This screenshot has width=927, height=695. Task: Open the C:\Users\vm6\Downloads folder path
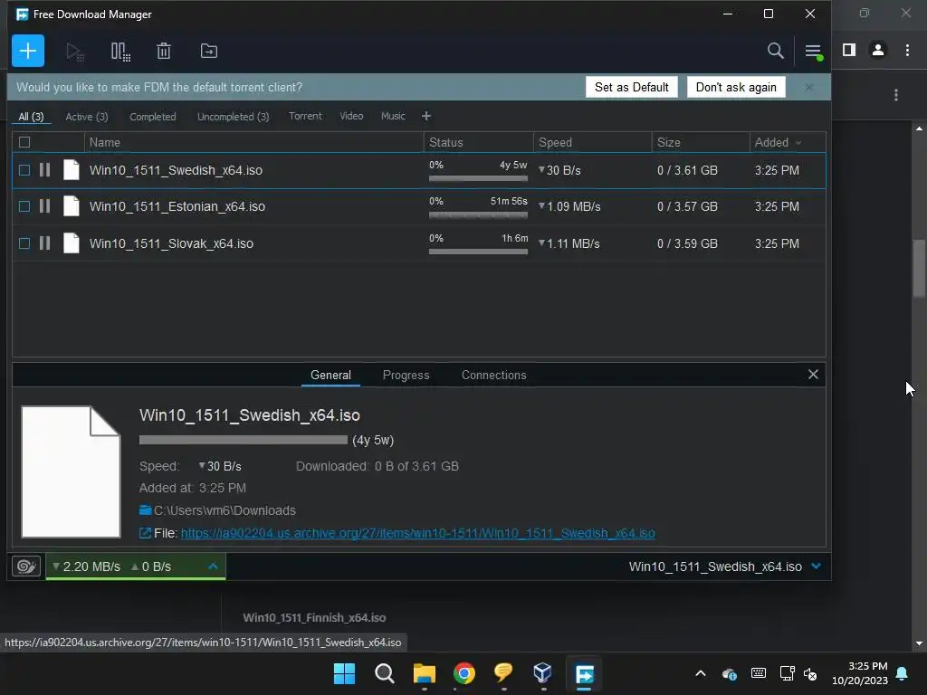click(x=225, y=510)
